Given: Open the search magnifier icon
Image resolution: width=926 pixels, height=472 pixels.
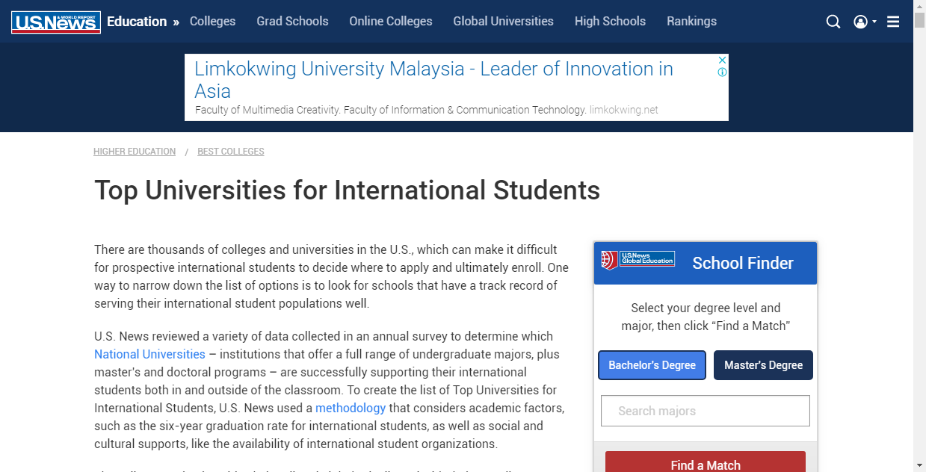Looking at the screenshot, I should 833,22.
